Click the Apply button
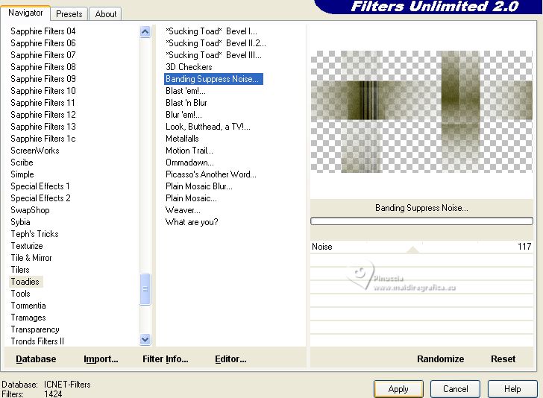 (398, 389)
